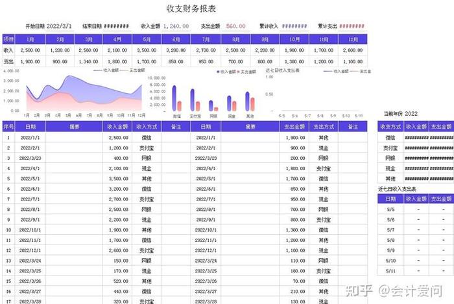
Task: Click the expense cell 1,800.00 in detail row 4
Action: point(295,169)
